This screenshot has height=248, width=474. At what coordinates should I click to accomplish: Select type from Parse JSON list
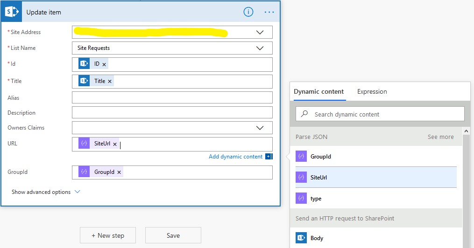tap(376, 198)
